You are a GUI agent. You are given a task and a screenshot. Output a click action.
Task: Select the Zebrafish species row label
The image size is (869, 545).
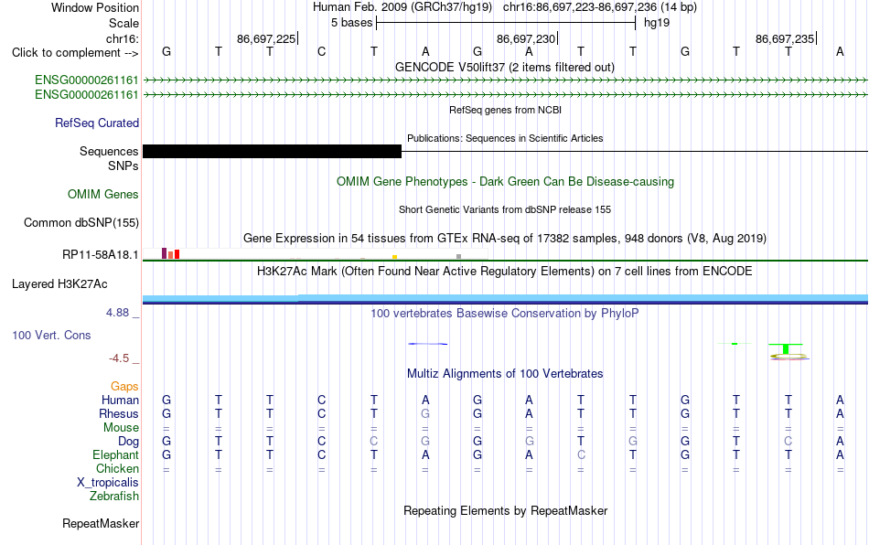pos(114,496)
